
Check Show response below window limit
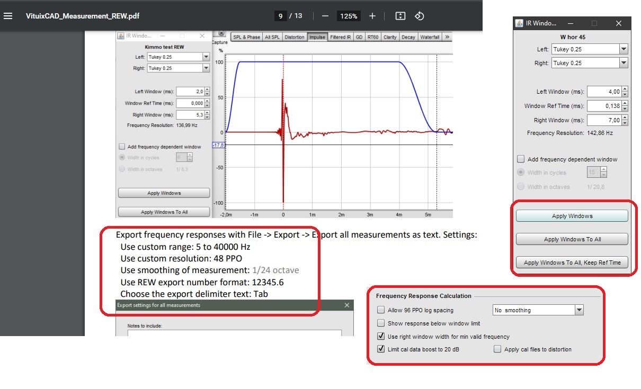(x=380, y=323)
